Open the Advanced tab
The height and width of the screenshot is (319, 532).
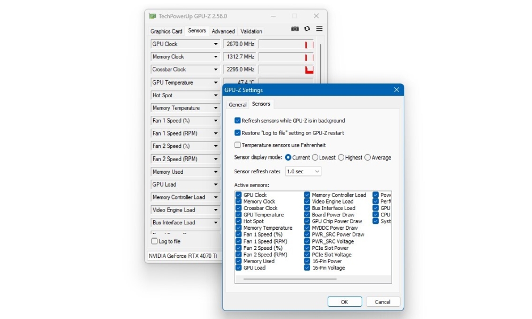coord(223,31)
